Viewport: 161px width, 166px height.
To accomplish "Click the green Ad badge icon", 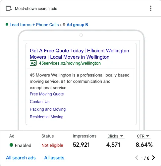I will tap(33, 63).
